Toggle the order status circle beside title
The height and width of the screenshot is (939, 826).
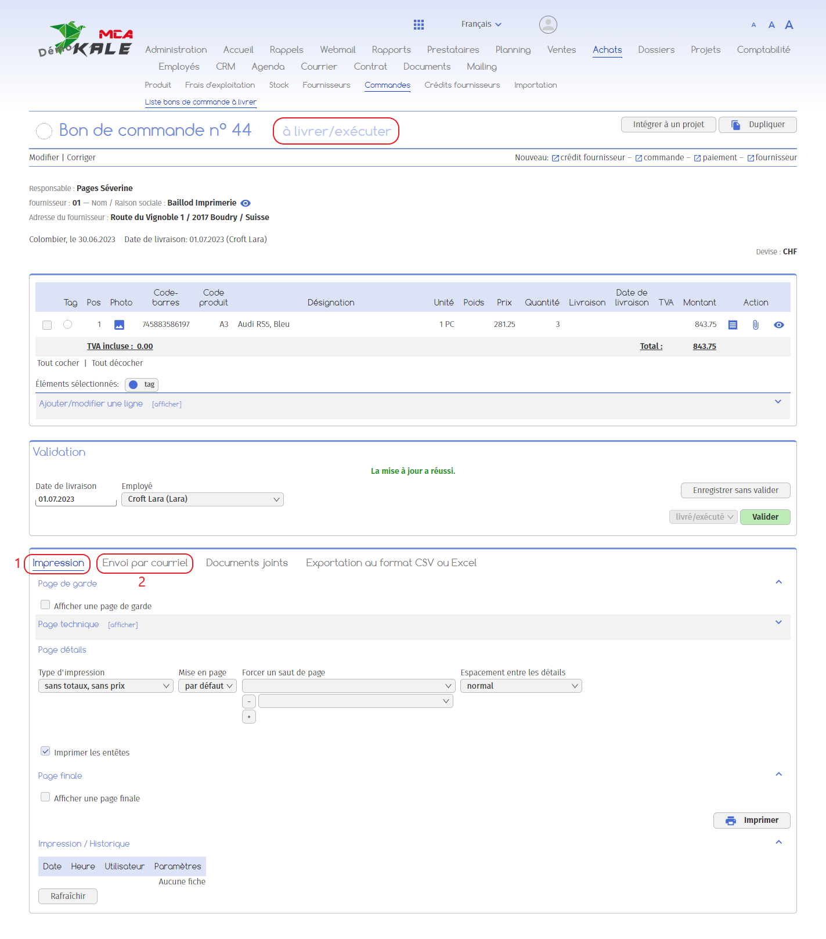pos(44,131)
